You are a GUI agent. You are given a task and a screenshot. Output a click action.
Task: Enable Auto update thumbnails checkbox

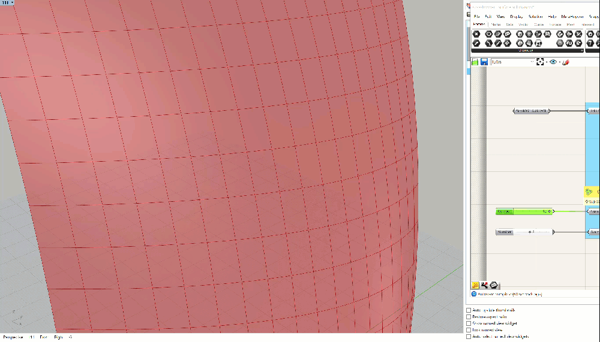[469, 310]
